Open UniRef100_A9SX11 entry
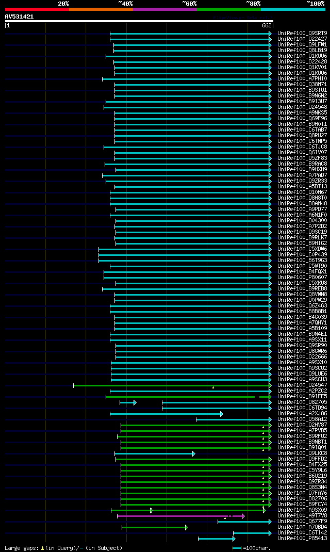Screen dimensions: 330x552 302,340
